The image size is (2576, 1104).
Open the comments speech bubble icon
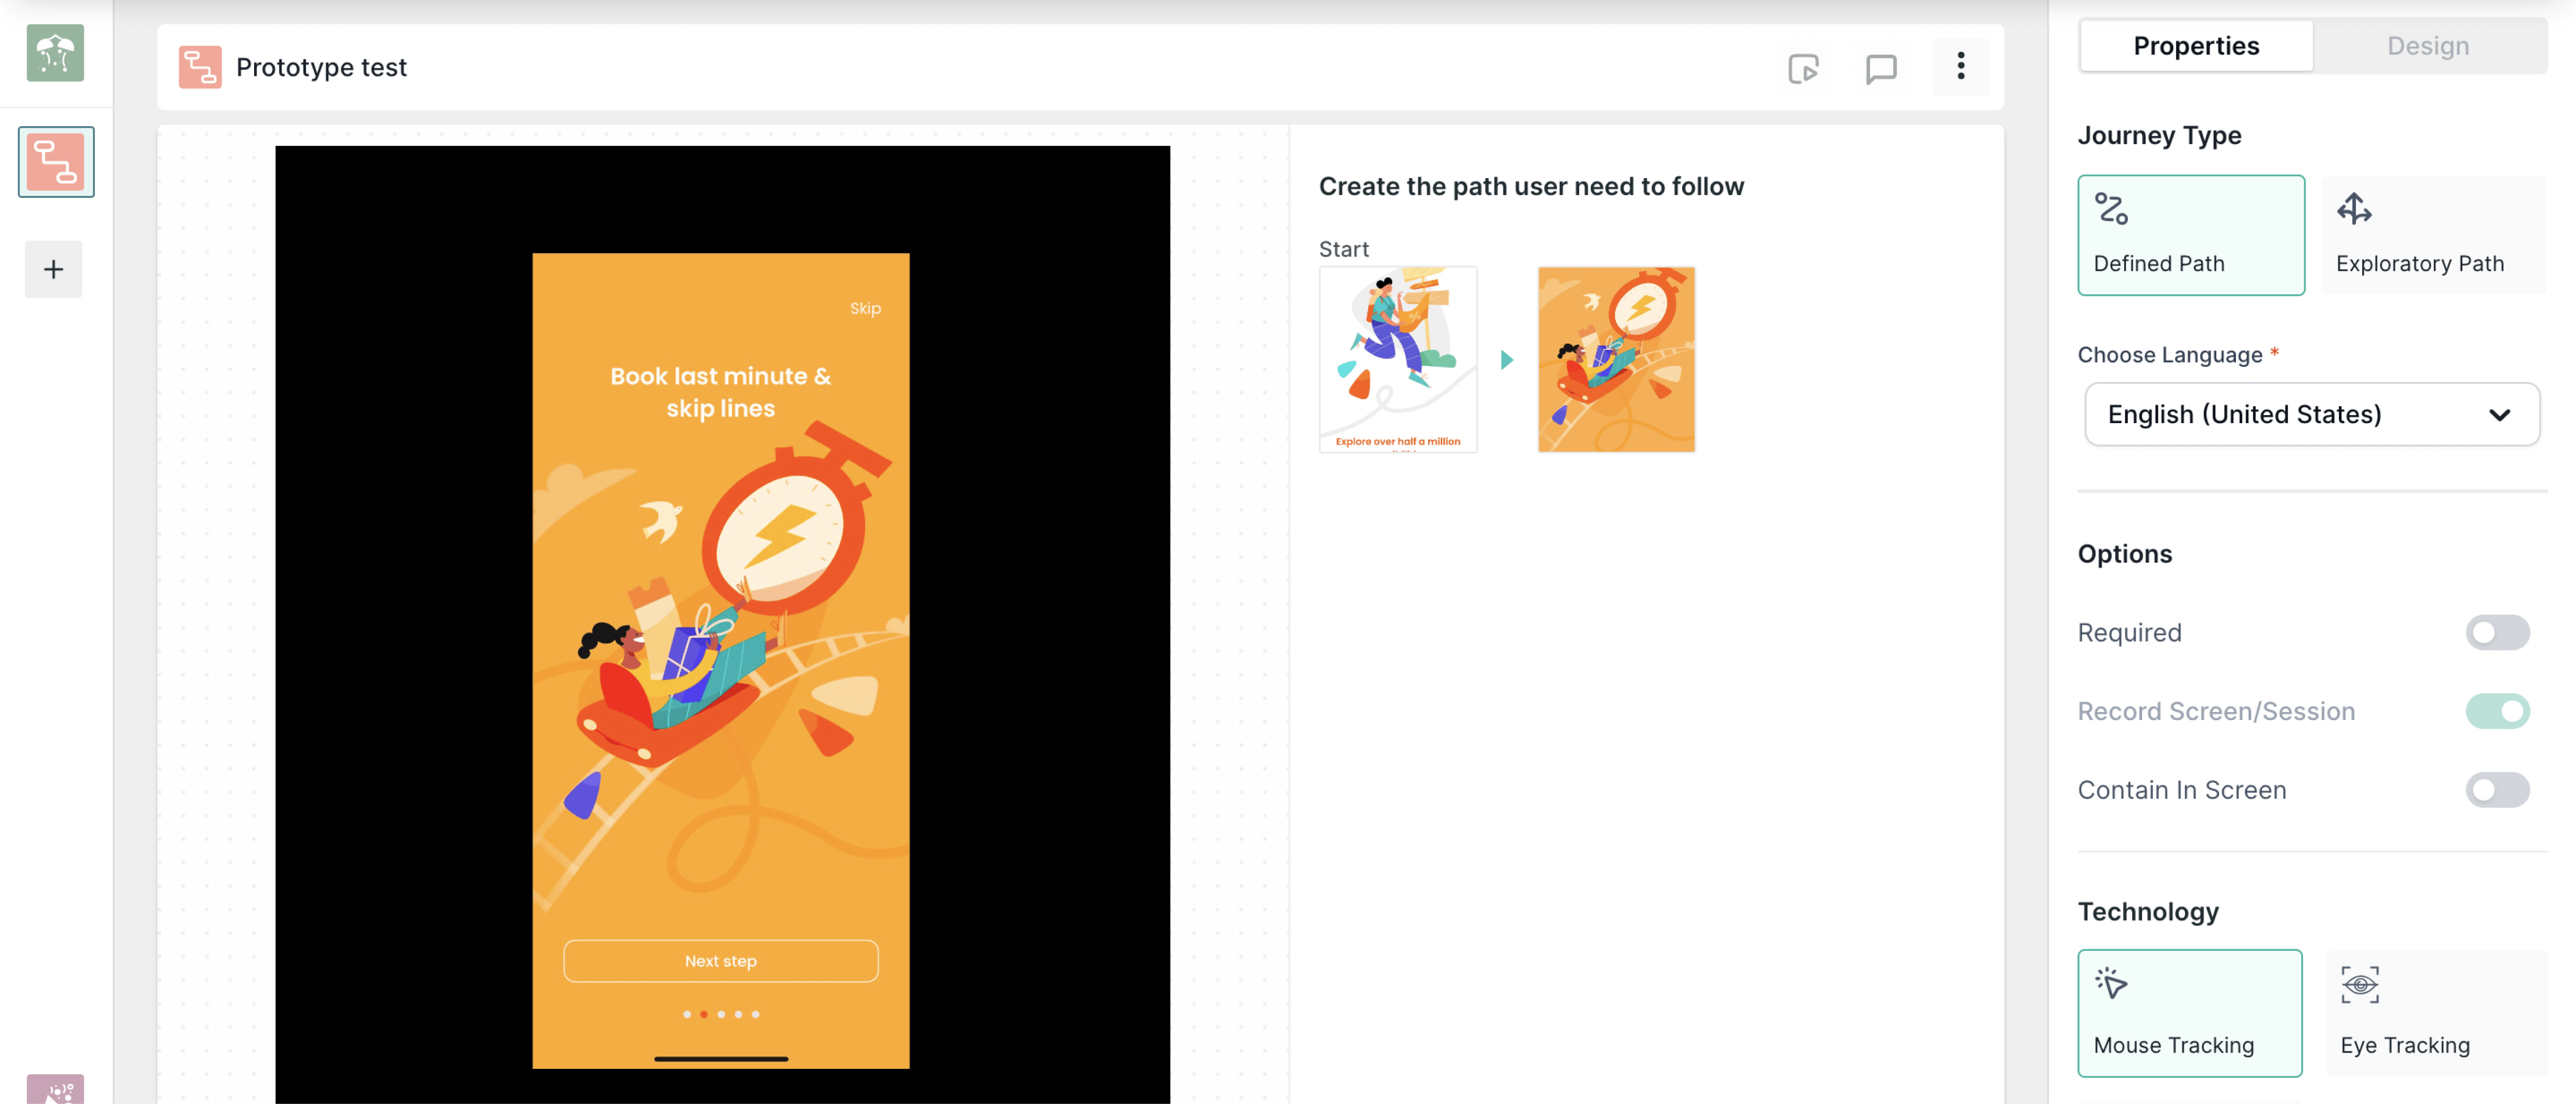point(1881,68)
